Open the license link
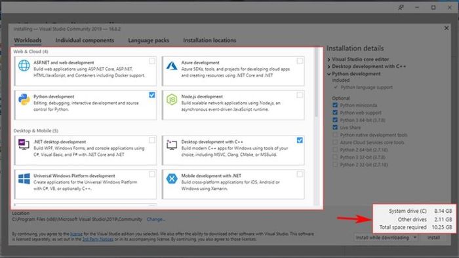The height and width of the screenshot is (258, 459). 77,234
